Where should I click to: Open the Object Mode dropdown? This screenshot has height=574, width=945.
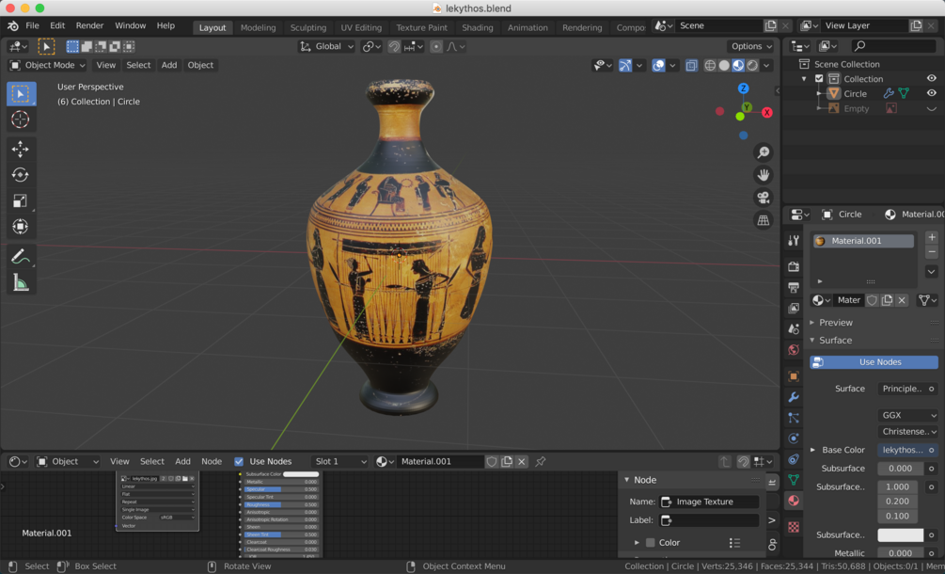(48, 65)
